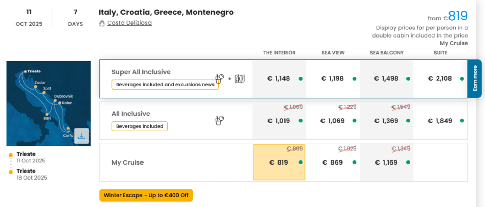
Task: Click the beverages icon in All Inclusive row
Action: click(x=219, y=120)
